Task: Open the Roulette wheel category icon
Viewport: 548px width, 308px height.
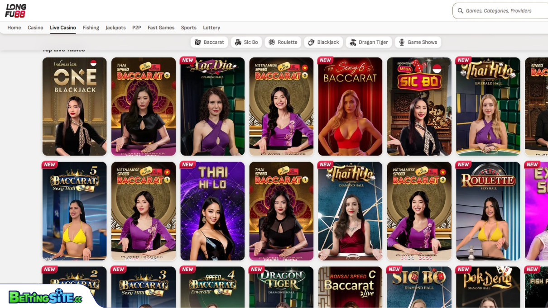Action: point(272,42)
